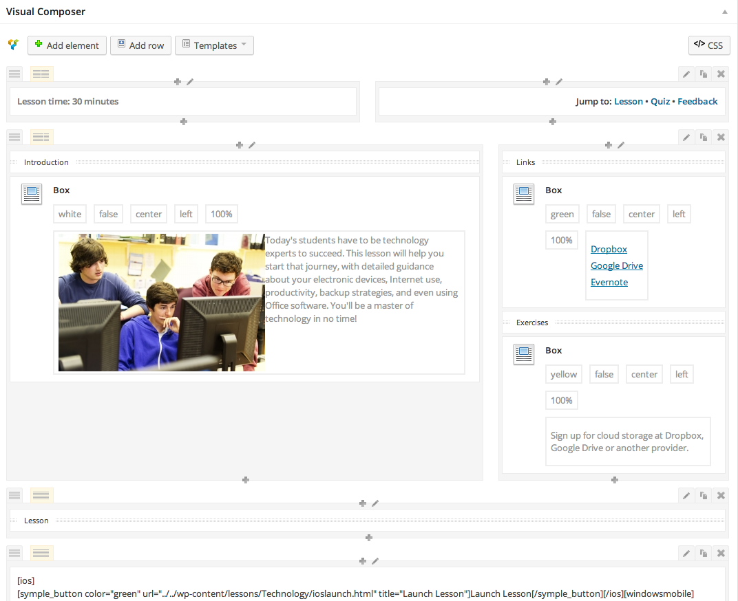The image size is (738, 601).
Task: Click the Add row button
Action: pyautogui.click(x=140, y=45)
